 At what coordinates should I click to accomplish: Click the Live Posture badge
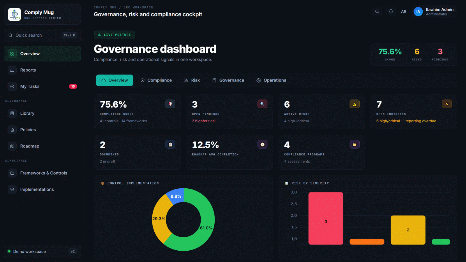114,35
